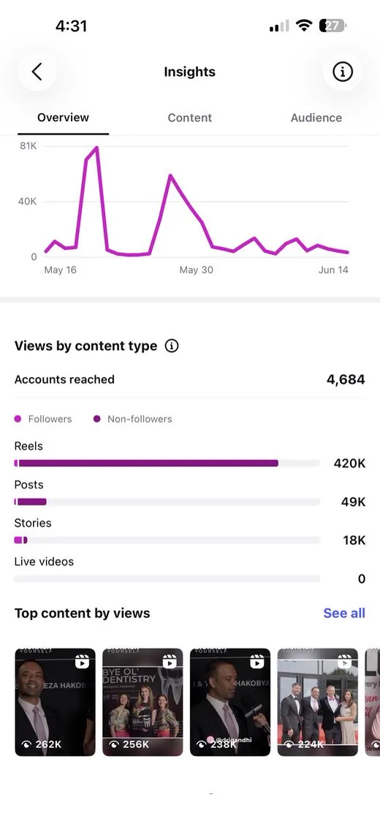
Task: Open the info icon beside Insights title
Action: click(x=343, y=72)
